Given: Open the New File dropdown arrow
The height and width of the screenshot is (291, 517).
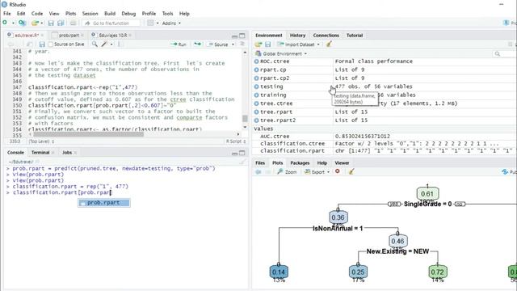Looking at the screenshot, I should 13,23.
